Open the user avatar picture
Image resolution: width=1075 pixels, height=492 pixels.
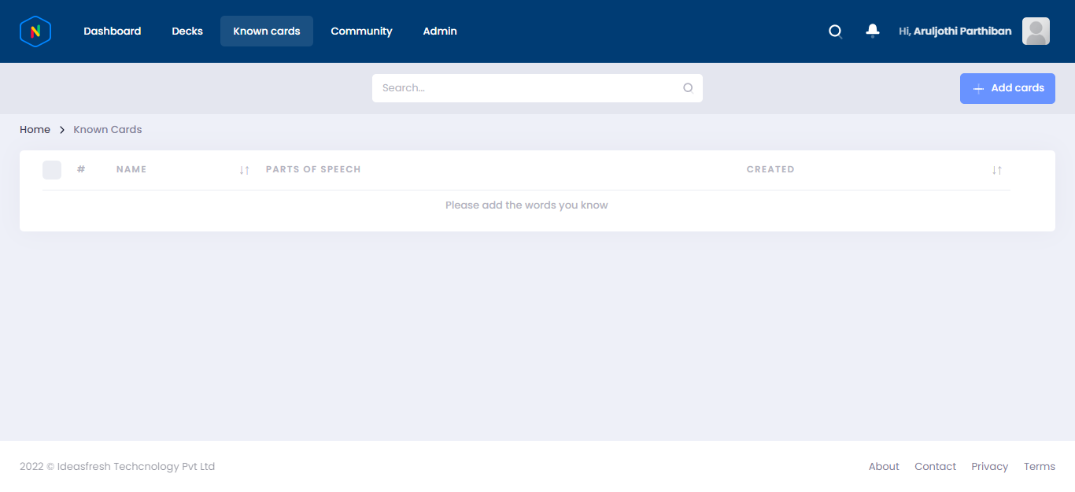(1036, 31)
